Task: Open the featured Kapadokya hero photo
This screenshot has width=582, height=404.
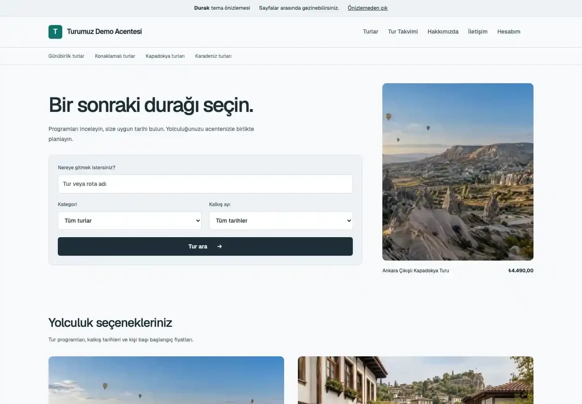Action: (458, 172)
